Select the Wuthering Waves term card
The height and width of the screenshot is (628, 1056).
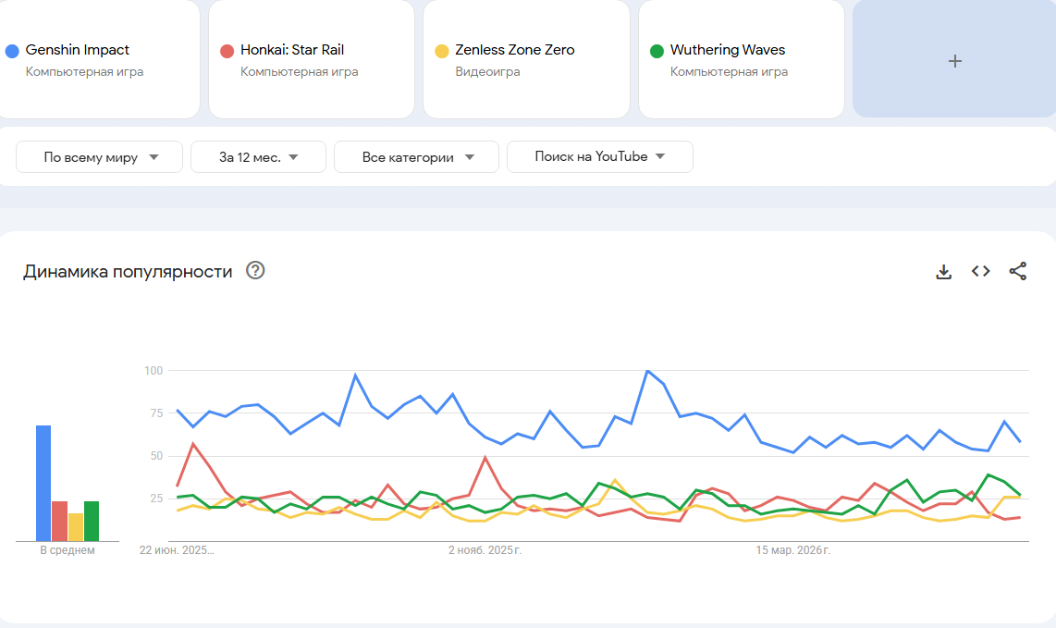(742, 59)
